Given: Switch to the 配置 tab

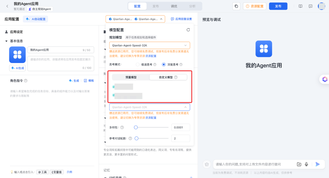Looking at the screenshot, I should click(137, 6).
